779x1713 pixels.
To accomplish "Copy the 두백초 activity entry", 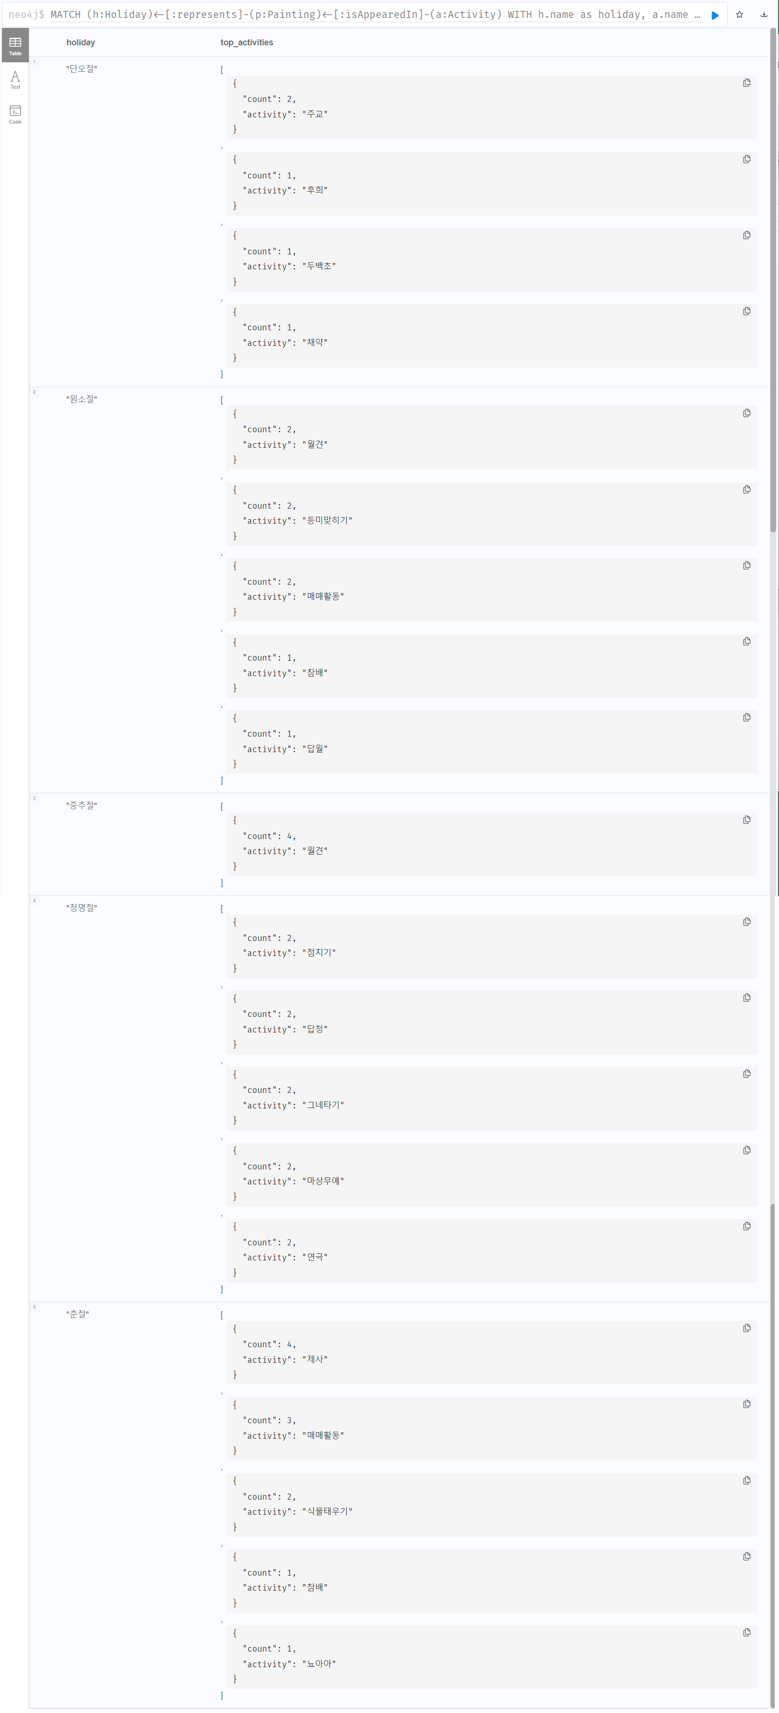I will pyautogui.click(x=746, y=235).
